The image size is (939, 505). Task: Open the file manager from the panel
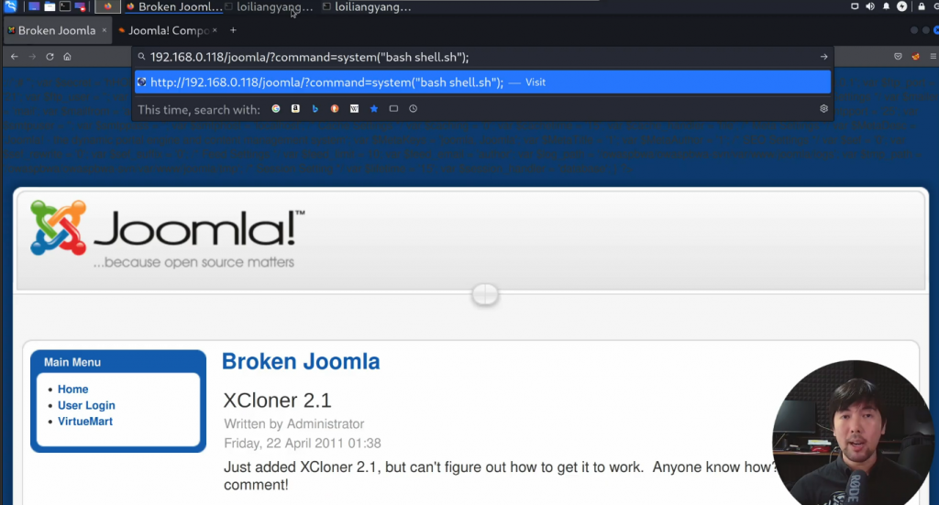click(x=50, y=6)
